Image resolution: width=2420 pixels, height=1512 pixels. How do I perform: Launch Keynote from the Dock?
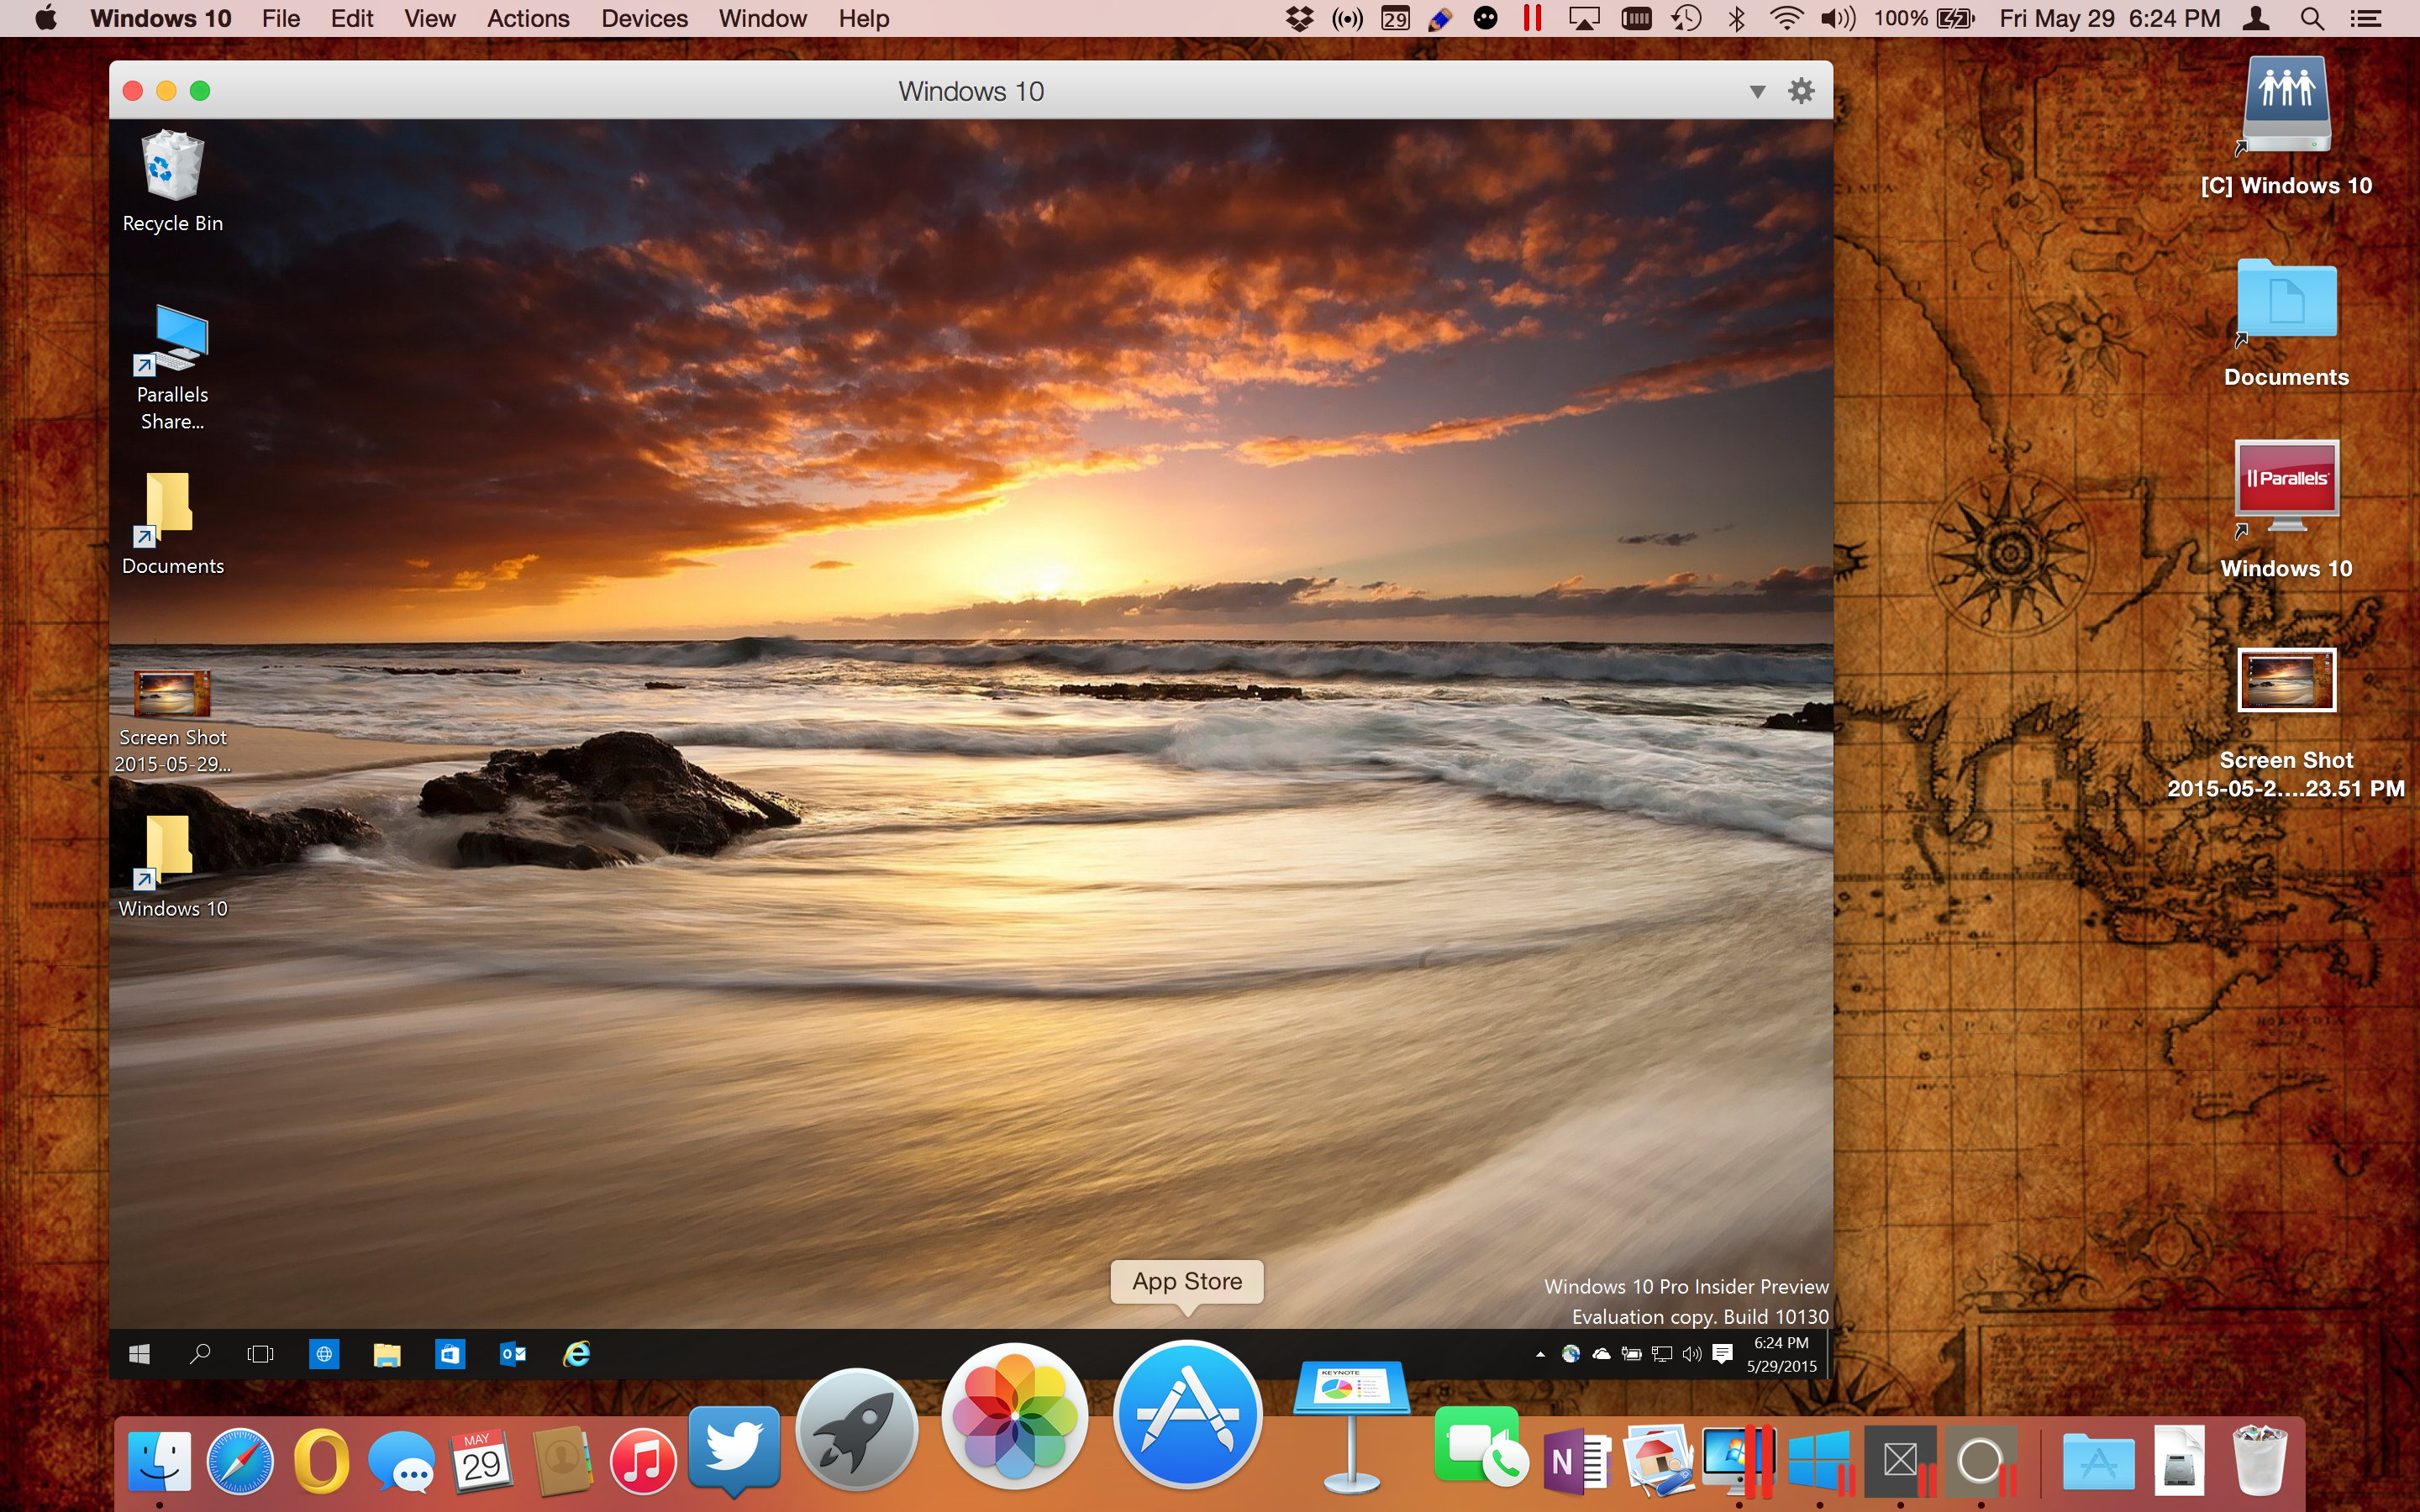(1352, 1426)
